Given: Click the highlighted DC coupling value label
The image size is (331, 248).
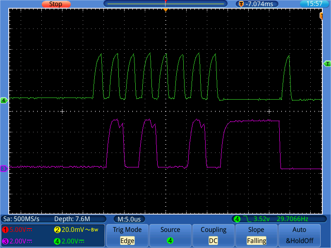Looking at the screenshot, I should pyautogui.click(x=213, y=241).
